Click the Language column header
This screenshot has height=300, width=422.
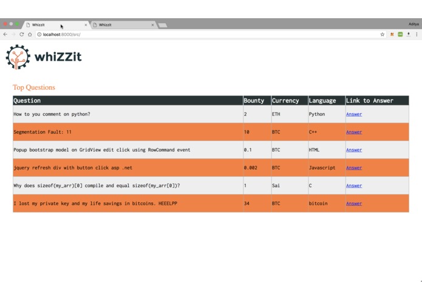327,100
